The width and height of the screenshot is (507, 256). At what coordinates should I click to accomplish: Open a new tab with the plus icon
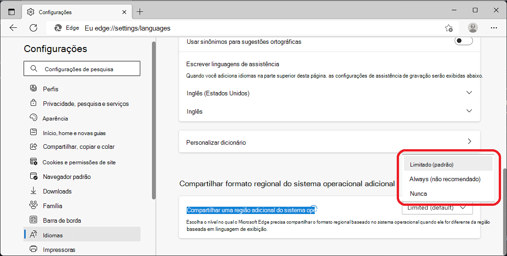pos(140,12)
